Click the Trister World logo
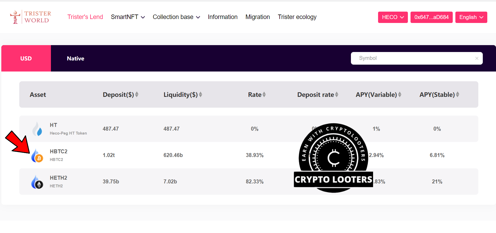 point(31,17)
